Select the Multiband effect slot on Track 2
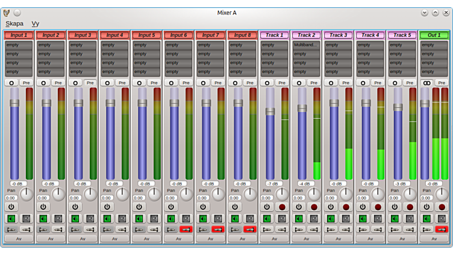 tap(306, 45)
